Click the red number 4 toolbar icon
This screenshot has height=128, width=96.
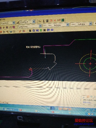(x=55, y=20)
